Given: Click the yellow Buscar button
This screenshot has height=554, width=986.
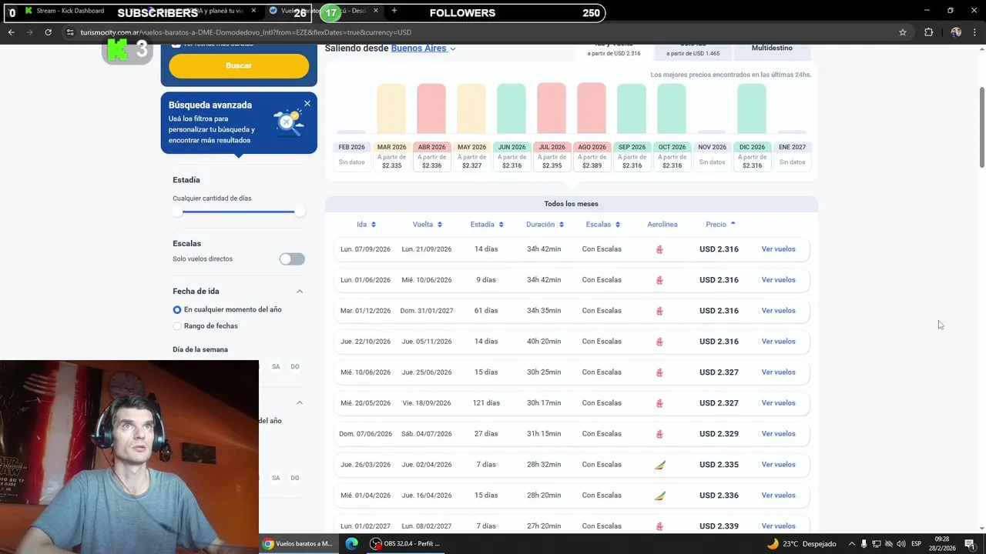Looking at the screenshot, I should 239,65.
